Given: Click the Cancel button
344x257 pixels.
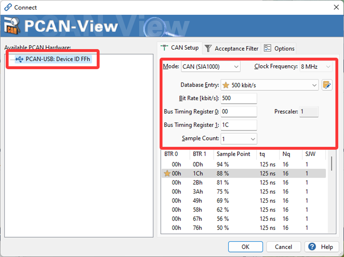Looking at the screenshot, I should click(x=283, y=247).
